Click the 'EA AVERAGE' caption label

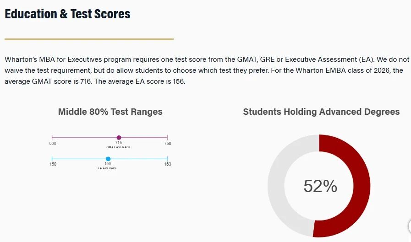[x=108, y=168]
